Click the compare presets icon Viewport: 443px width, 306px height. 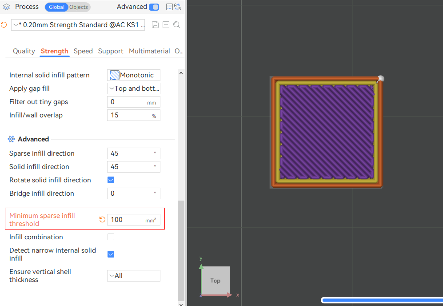[177, 7]
